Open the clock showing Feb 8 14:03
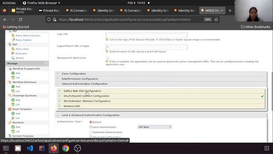This screenshot has height=154, width=273. point(136,3)
